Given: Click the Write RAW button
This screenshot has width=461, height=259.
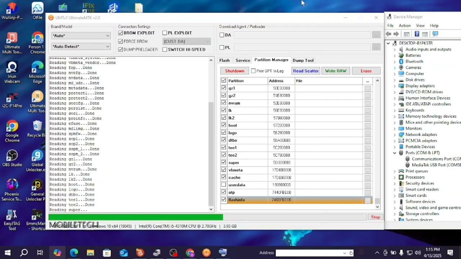Looking at the screenshot, I should [336, 71].
